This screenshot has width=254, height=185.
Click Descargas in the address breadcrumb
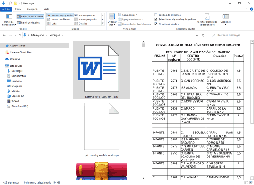click(54, 35)
